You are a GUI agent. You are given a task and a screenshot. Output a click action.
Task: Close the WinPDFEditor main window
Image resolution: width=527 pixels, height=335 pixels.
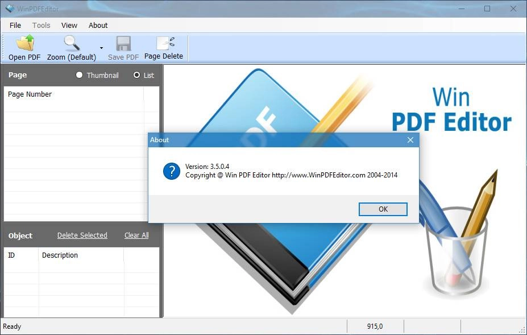[513, 9]
